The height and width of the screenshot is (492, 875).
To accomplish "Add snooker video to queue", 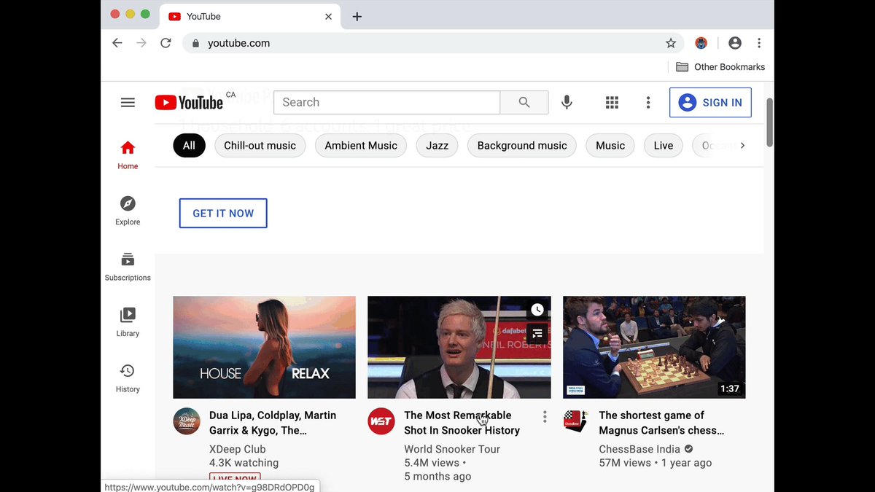I will pyautogui.click(x=537, y=334).
